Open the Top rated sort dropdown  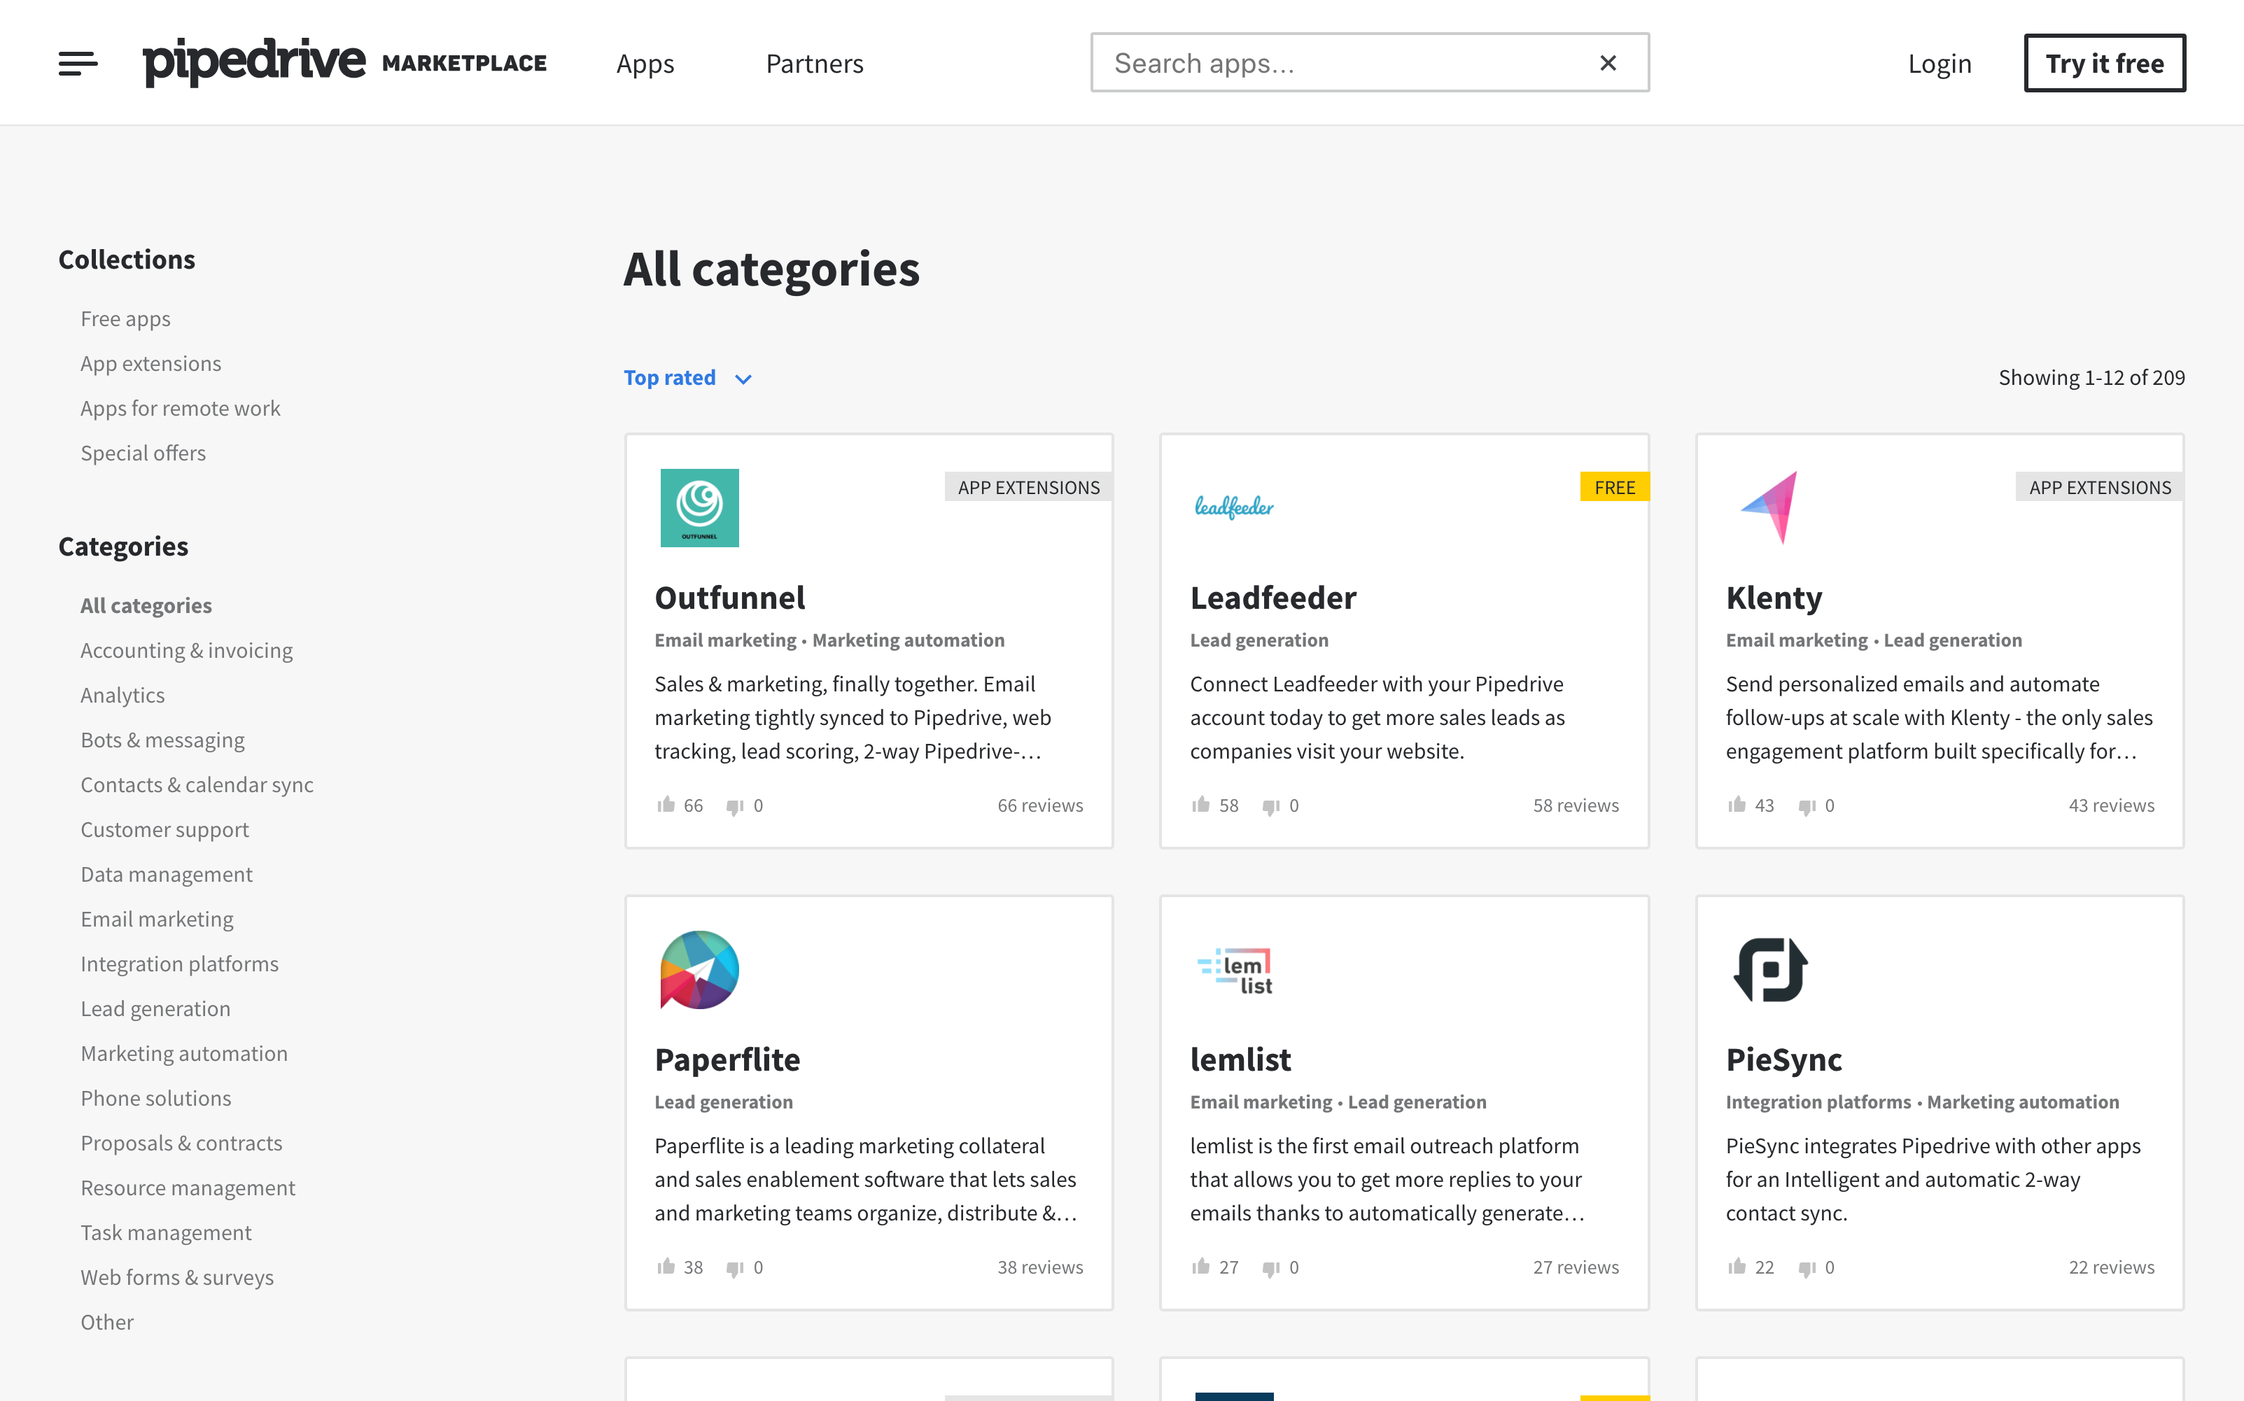(687, 378)
